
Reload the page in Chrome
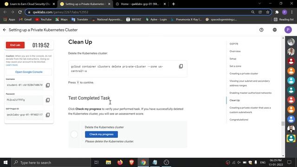click(20, 12)
